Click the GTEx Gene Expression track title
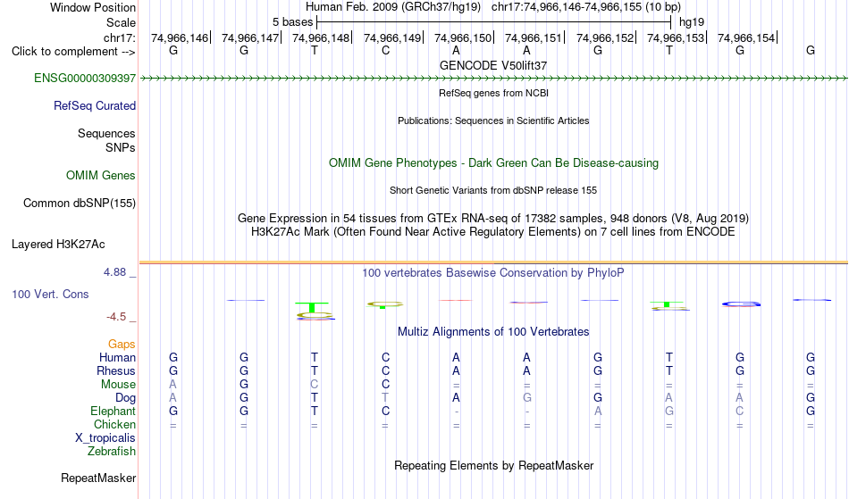 493,219
